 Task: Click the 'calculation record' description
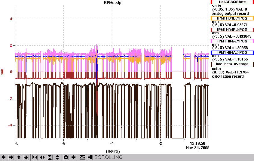(x=228, y=76)
